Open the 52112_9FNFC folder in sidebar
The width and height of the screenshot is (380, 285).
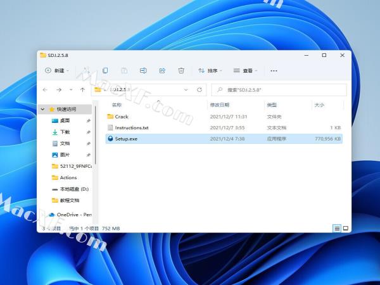pos(72,166)
